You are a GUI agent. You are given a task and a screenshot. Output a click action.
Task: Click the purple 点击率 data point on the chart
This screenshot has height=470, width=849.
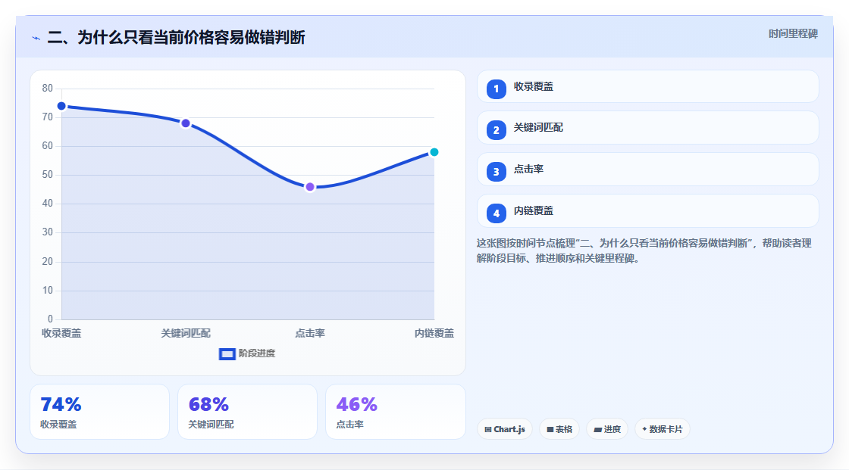[x=310, y=187]
